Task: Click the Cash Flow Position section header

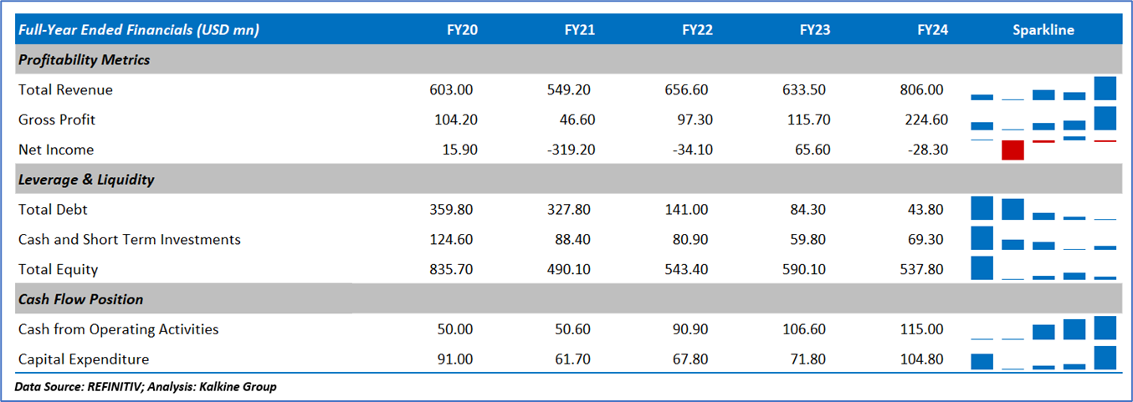Action: [x=80, y=299]
